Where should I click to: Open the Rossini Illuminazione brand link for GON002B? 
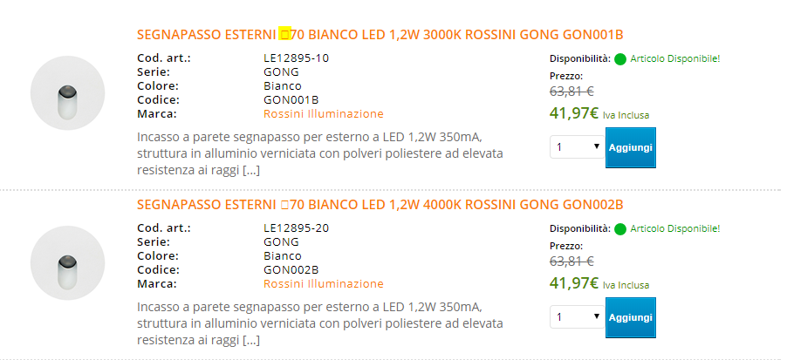(x=323, y=284)
